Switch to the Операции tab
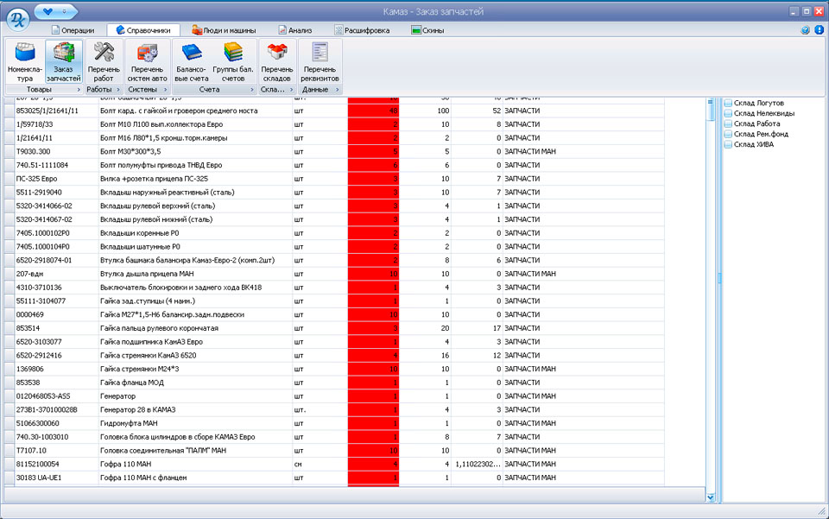 point(73,30)
